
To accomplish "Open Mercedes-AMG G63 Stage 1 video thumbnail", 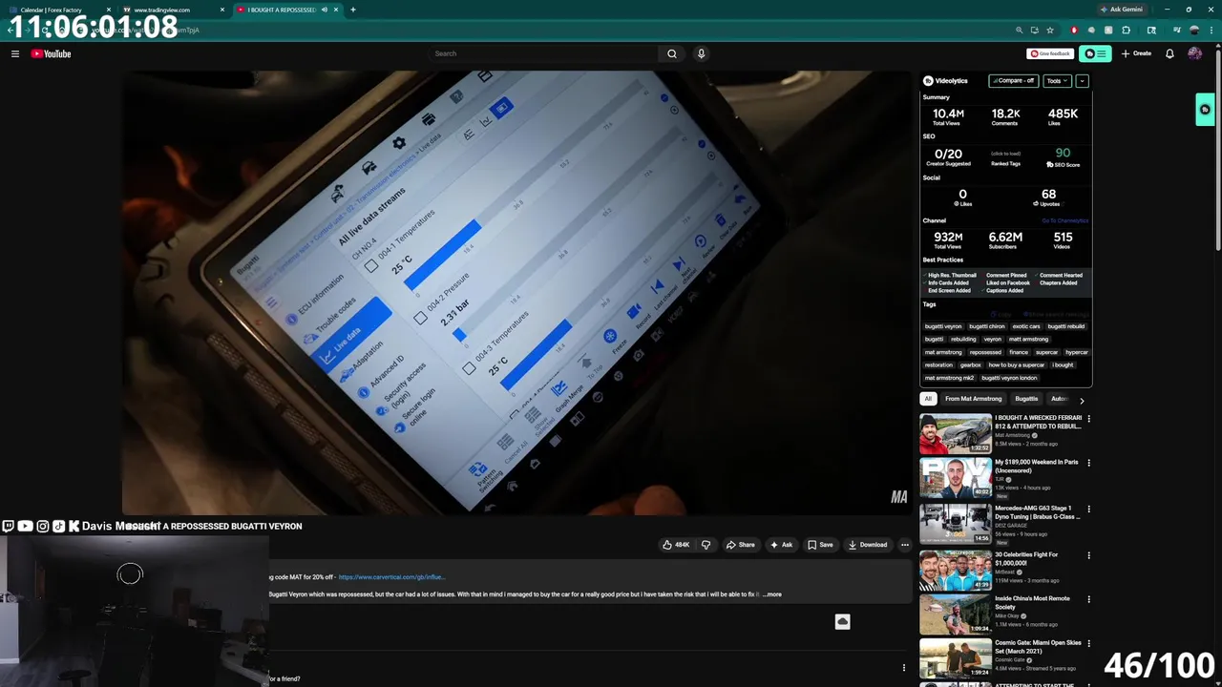I will click(956, 524).
